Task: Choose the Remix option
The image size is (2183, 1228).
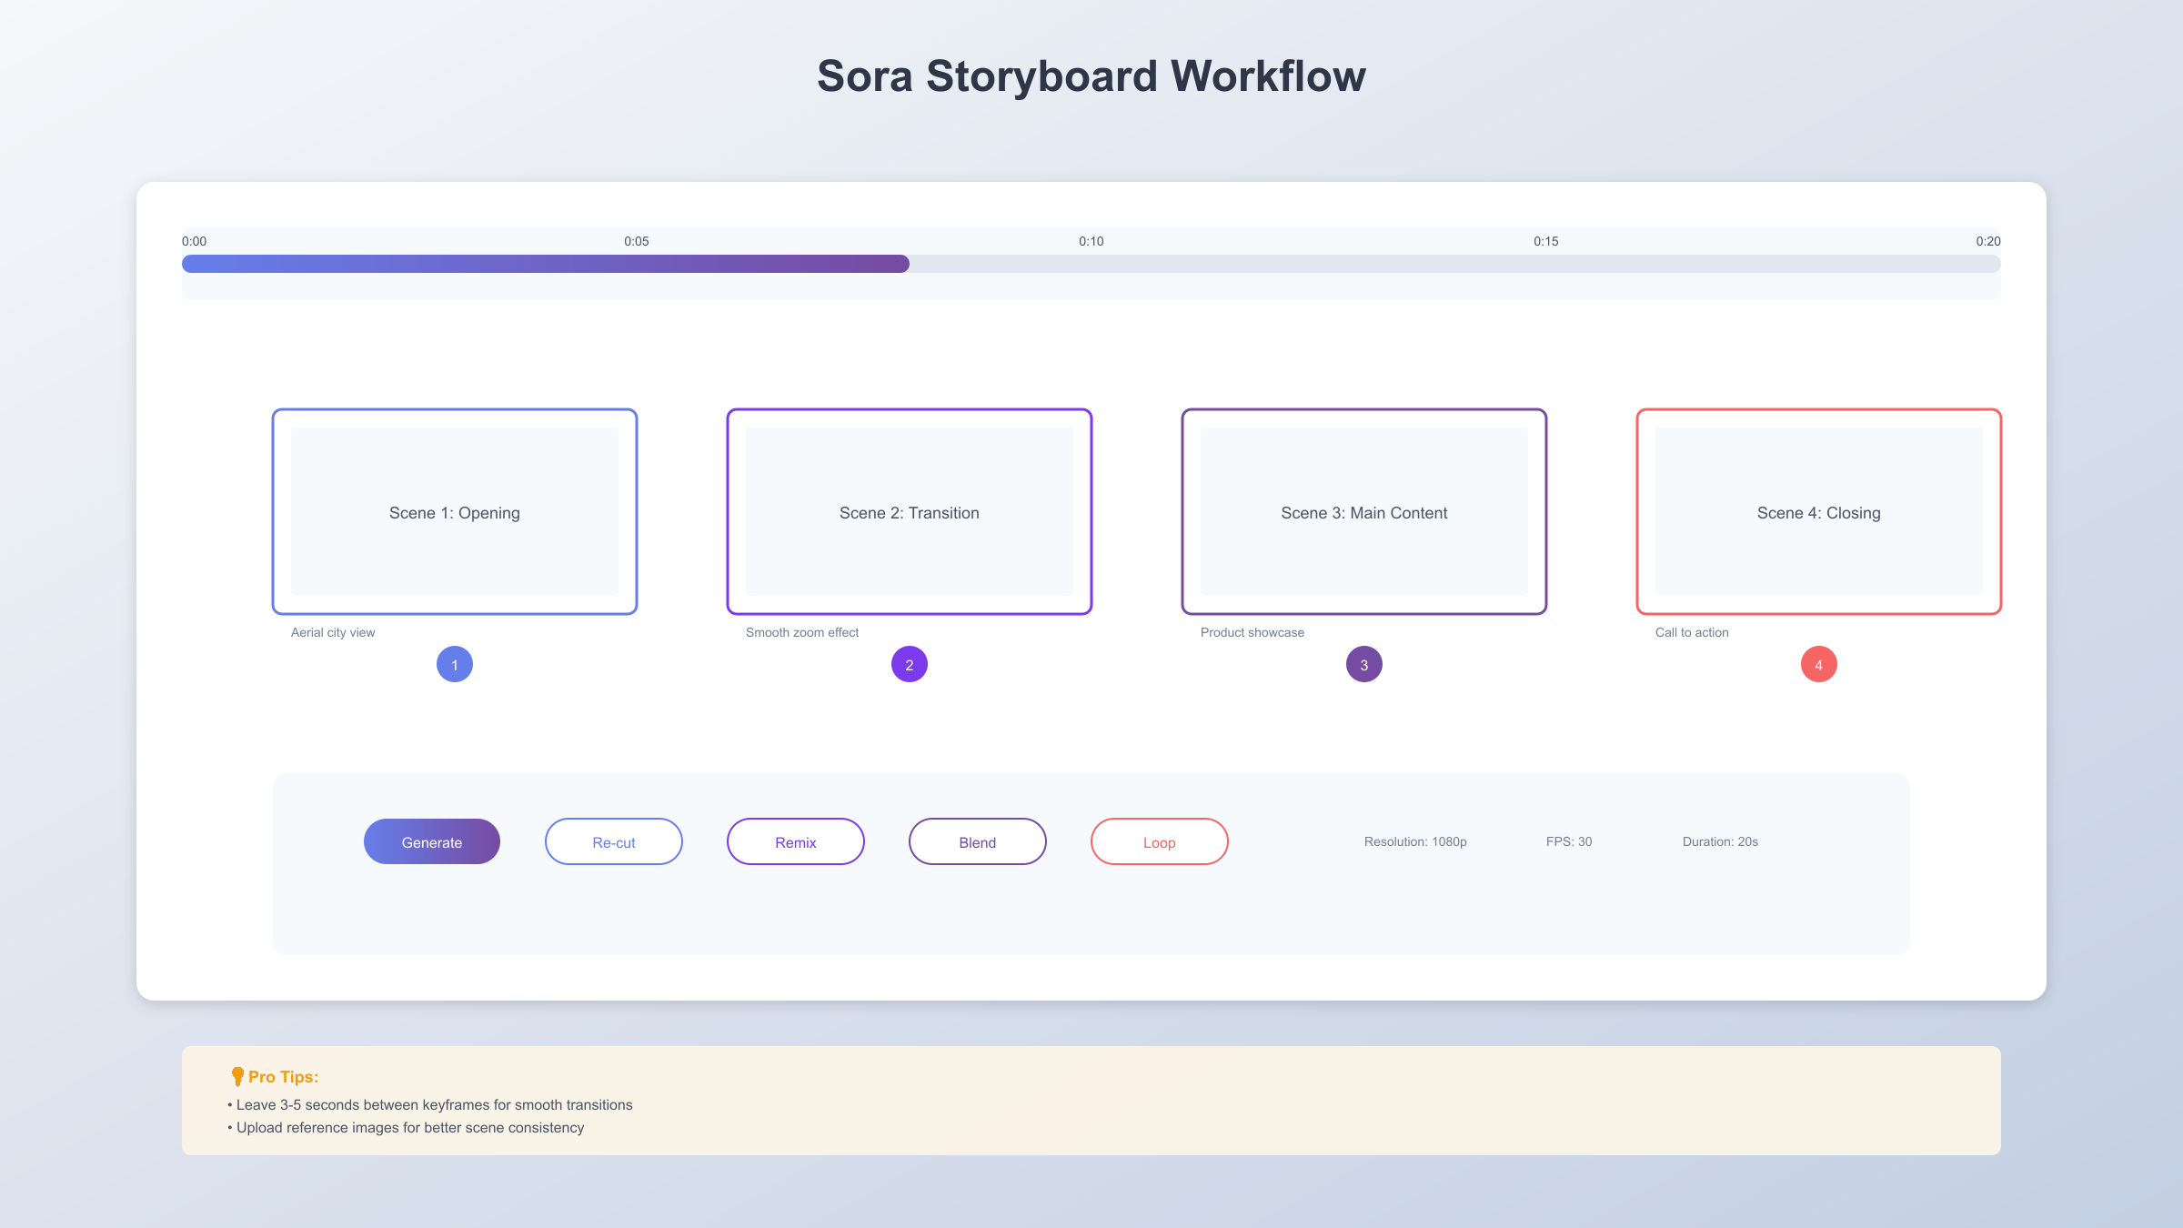Action: coord(796,841)
